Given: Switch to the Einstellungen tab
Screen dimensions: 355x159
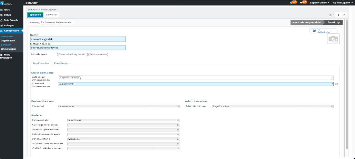Looking at the screenshot, I should click(x=62, y=63).
